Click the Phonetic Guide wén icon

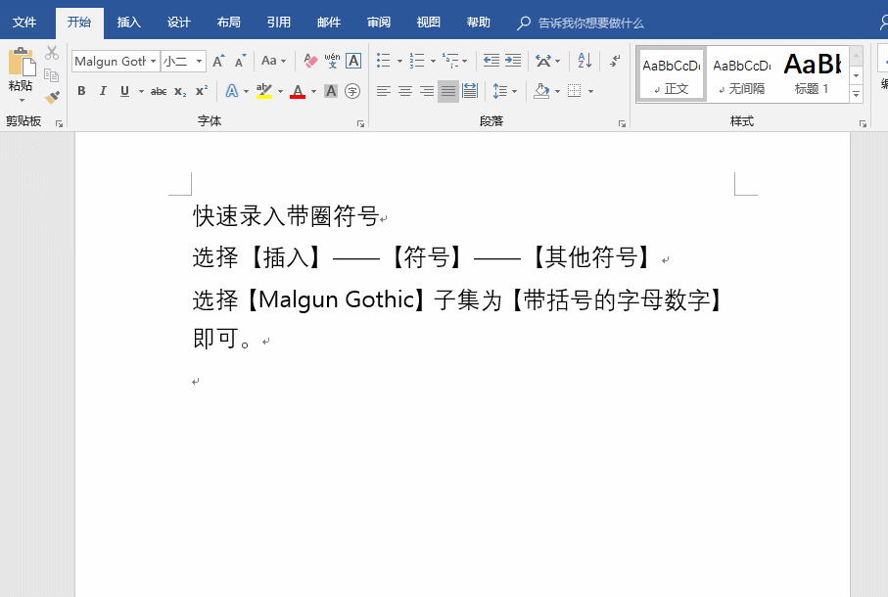(332, 61)
